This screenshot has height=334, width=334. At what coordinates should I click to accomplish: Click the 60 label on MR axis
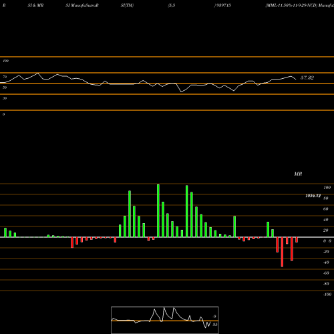point(326,209)
